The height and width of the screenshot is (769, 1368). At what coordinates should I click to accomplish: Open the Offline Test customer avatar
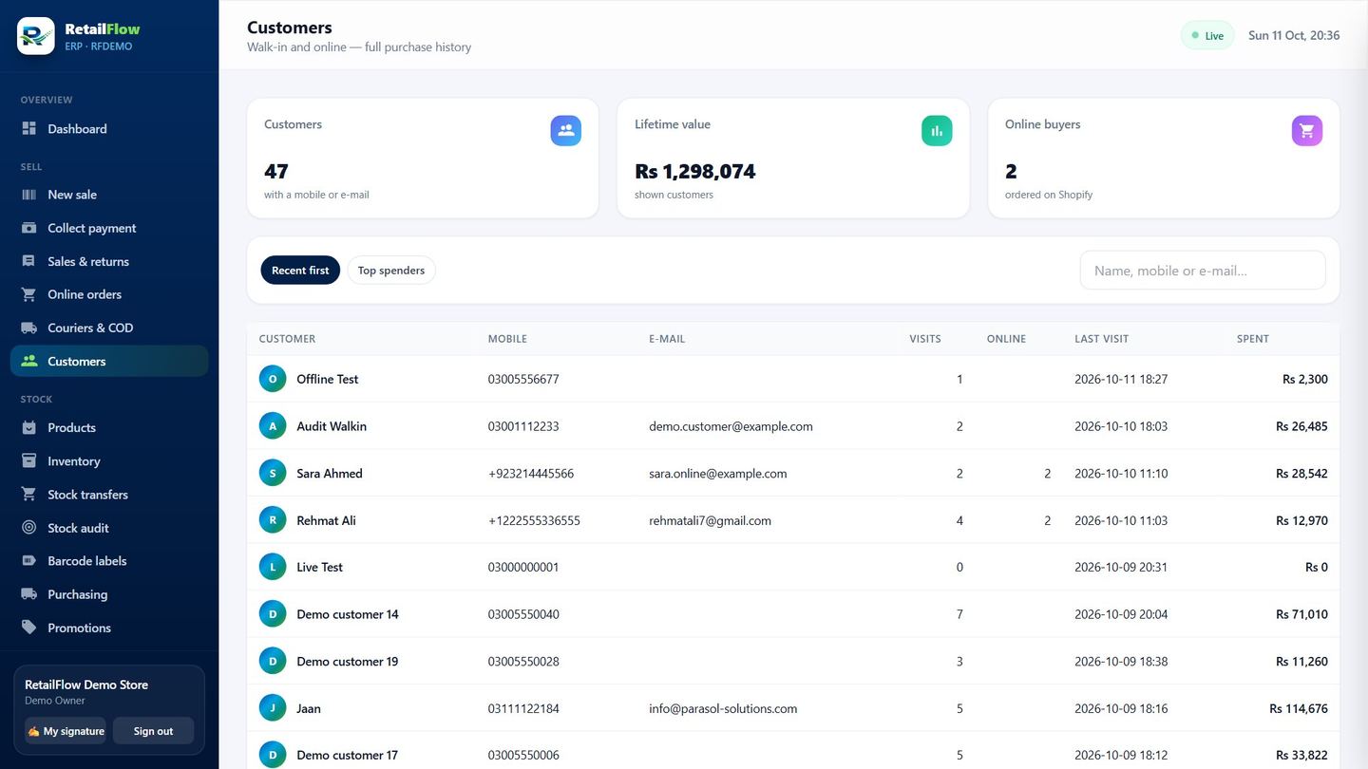click(273, 379)
